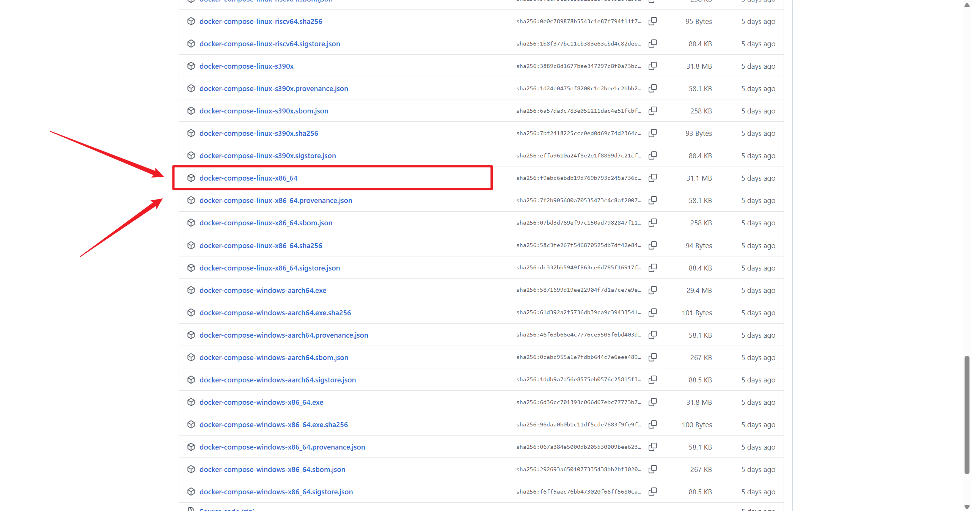
Task: Copy digest of docker-compose-linux-x86_64.sigstore.json
Action: tap(652, 268)
